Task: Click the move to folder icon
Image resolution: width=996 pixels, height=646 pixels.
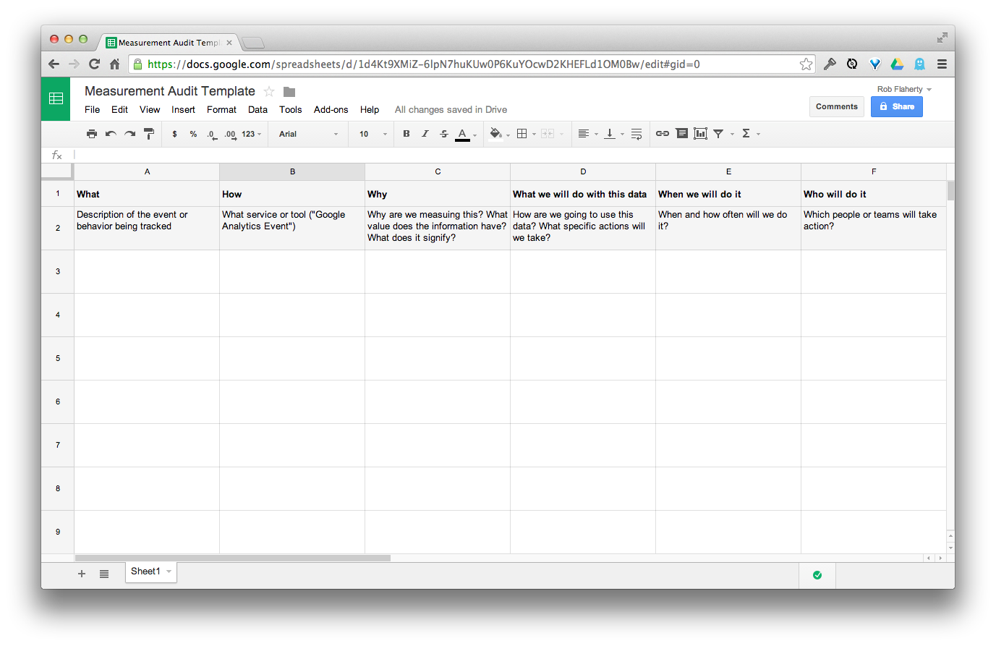Action: point(289,92)
